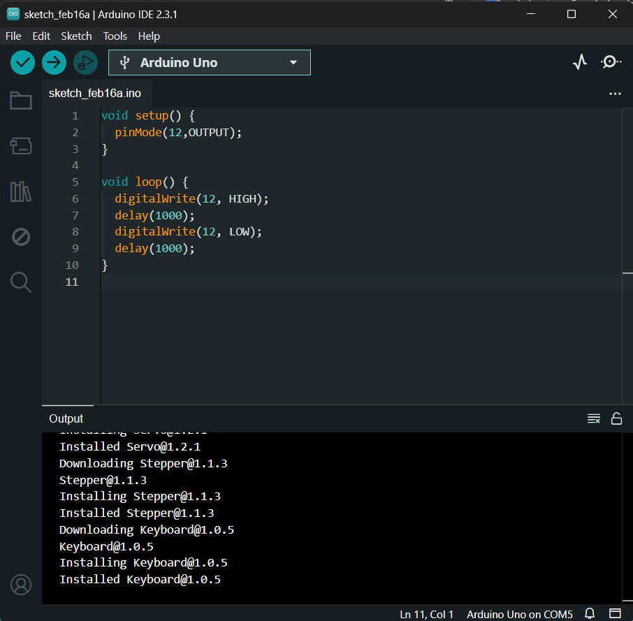The image size is (633, 621).
Task: Open the board selector dropdown Arduino Uno
Action: (210, 63)
